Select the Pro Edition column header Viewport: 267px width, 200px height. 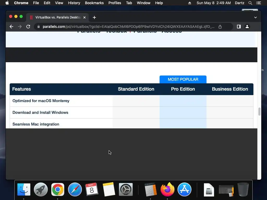(x=183, y=89)
